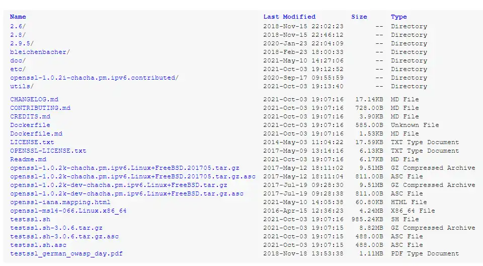Browse the bleichenbacher/ folder

tap(40, 52)
